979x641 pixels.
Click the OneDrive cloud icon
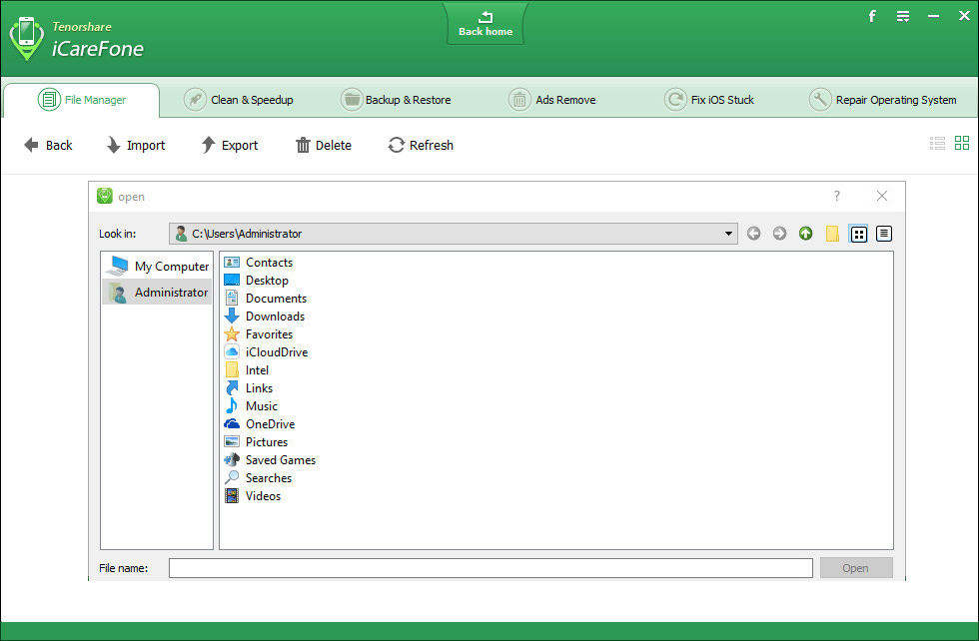click(x=232, y=424)
